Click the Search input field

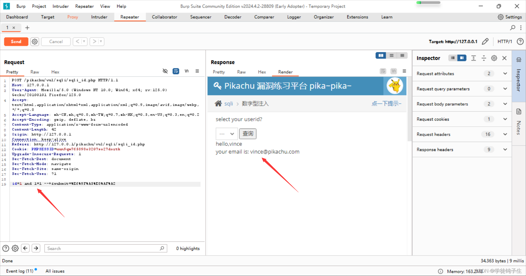[106, 248]
